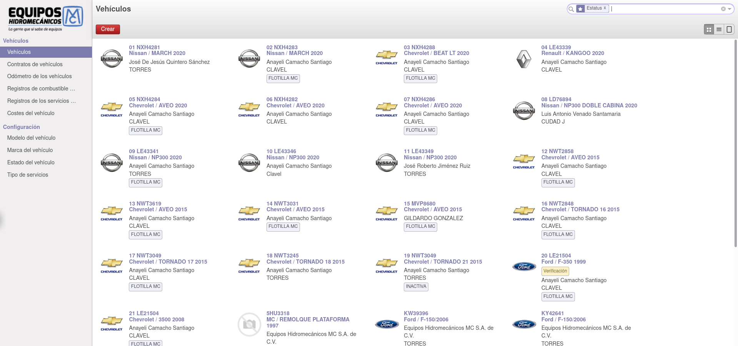Remove the Estatus filter tag
This screenshot has height=346, width=738.
605,8
